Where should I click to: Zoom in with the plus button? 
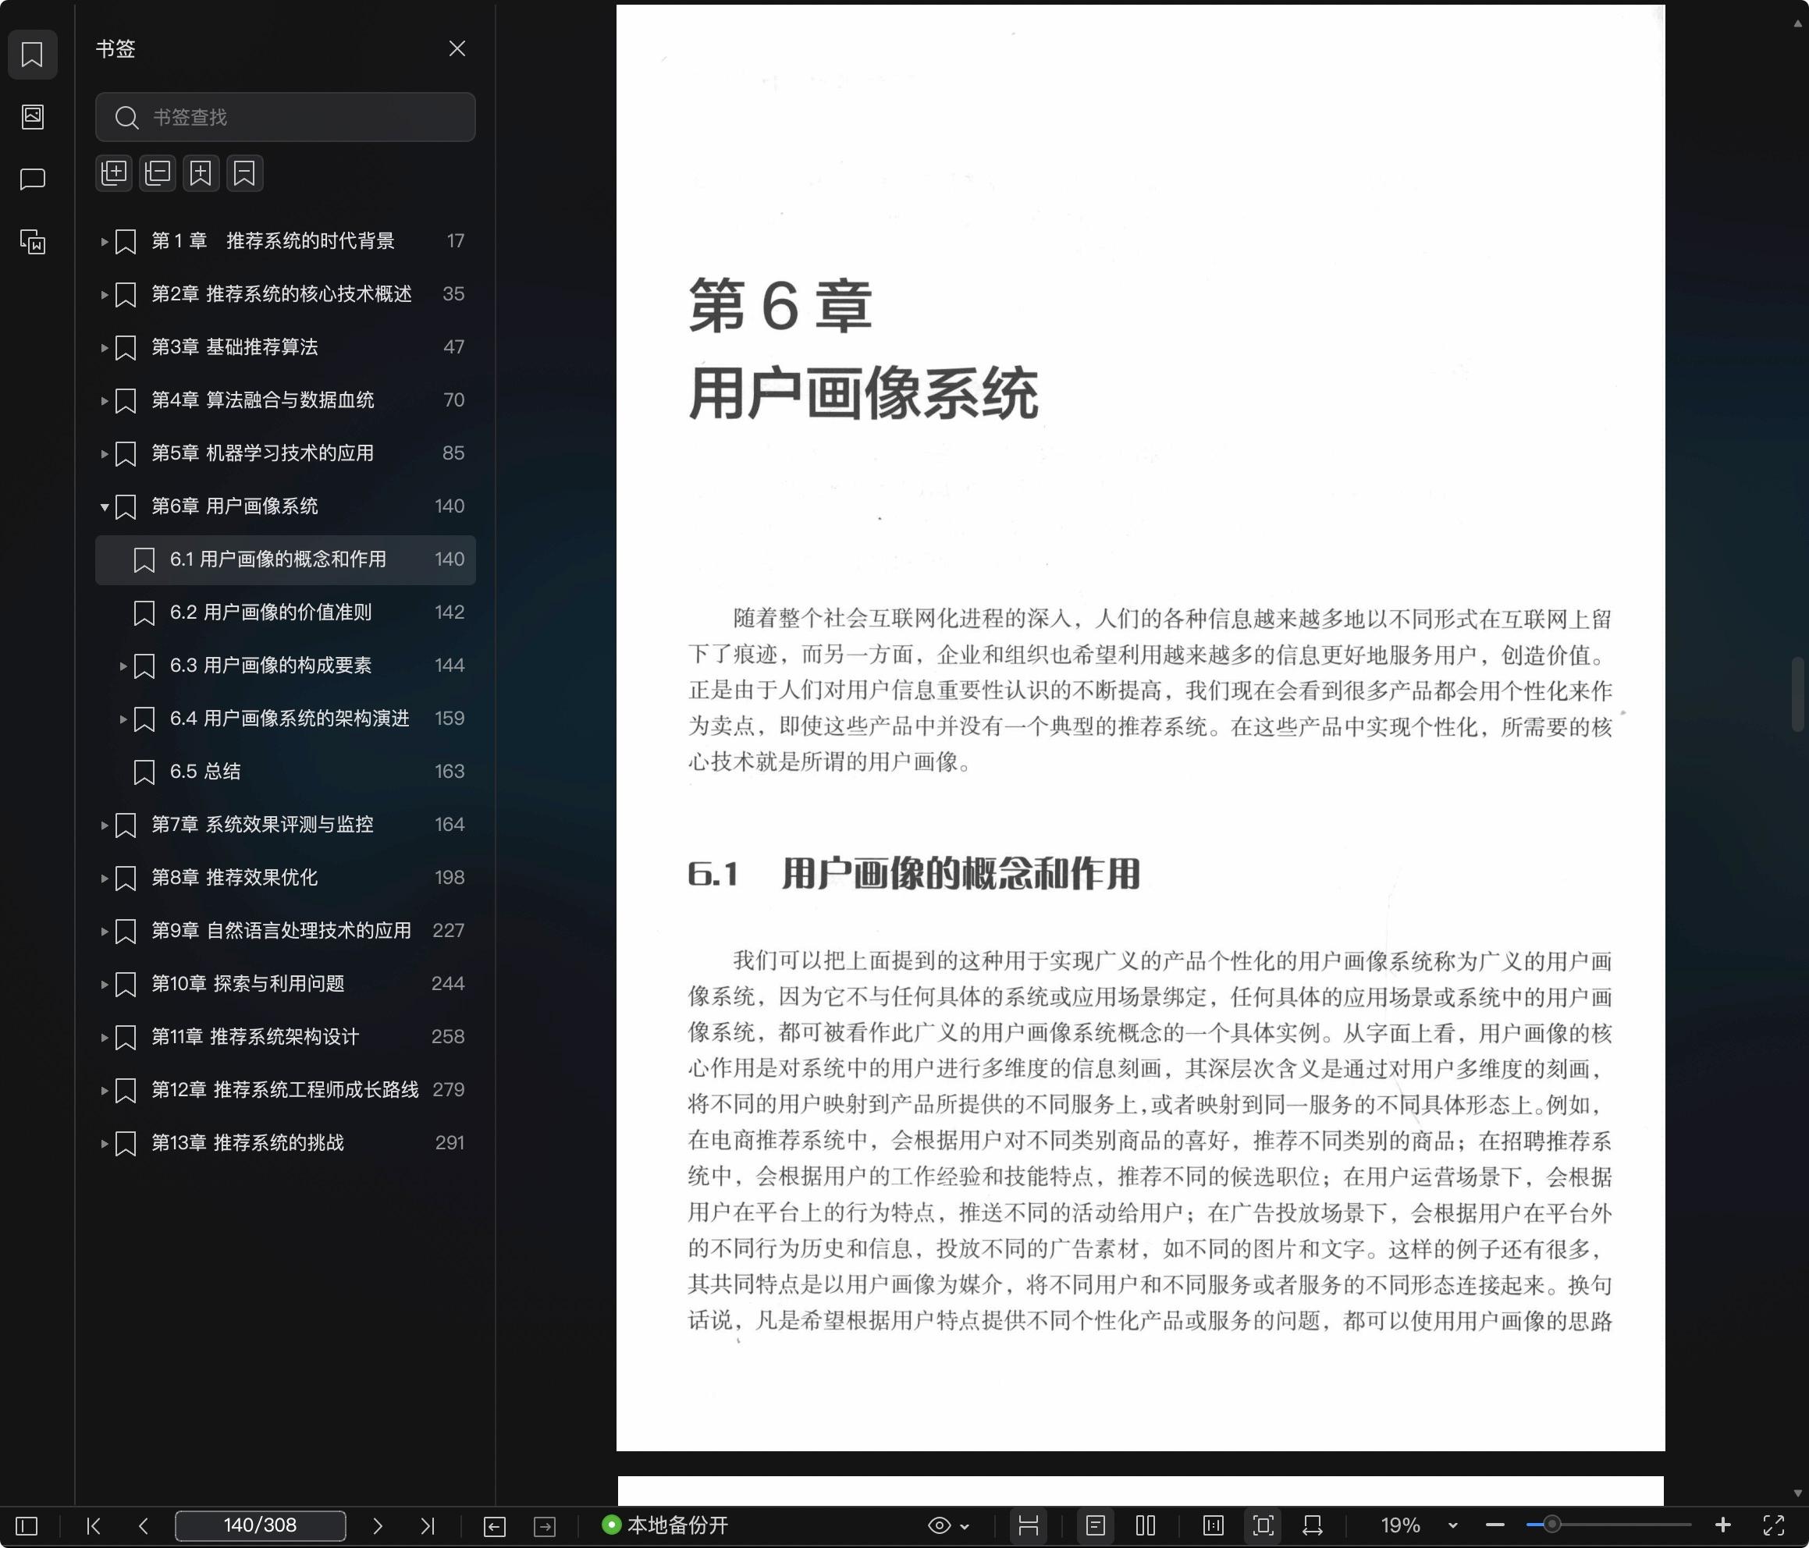tap(1722, 1525)
